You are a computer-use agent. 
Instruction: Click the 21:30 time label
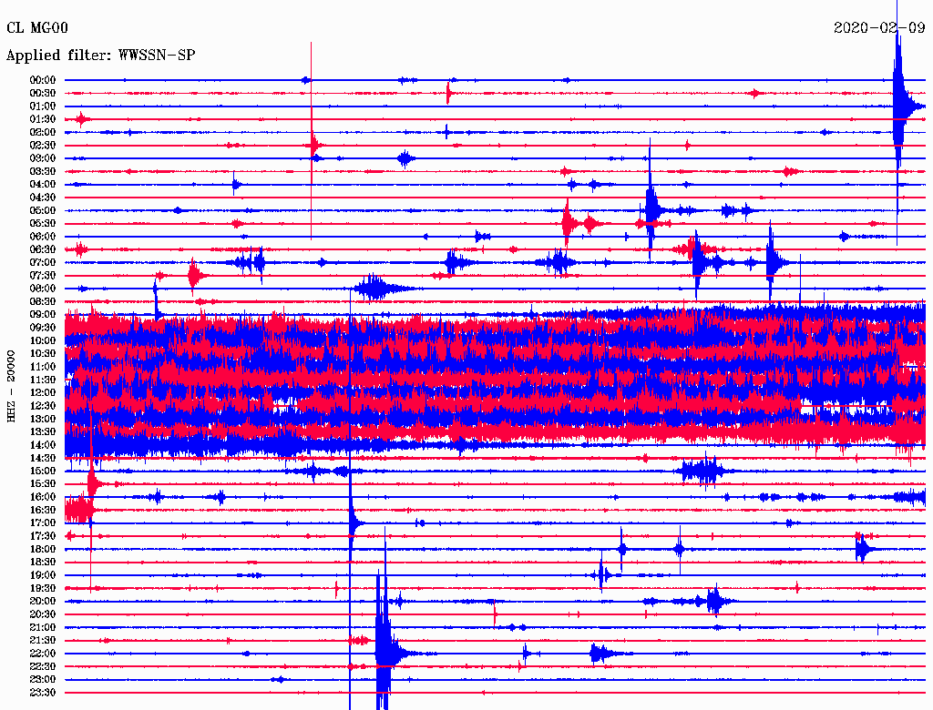43,641
